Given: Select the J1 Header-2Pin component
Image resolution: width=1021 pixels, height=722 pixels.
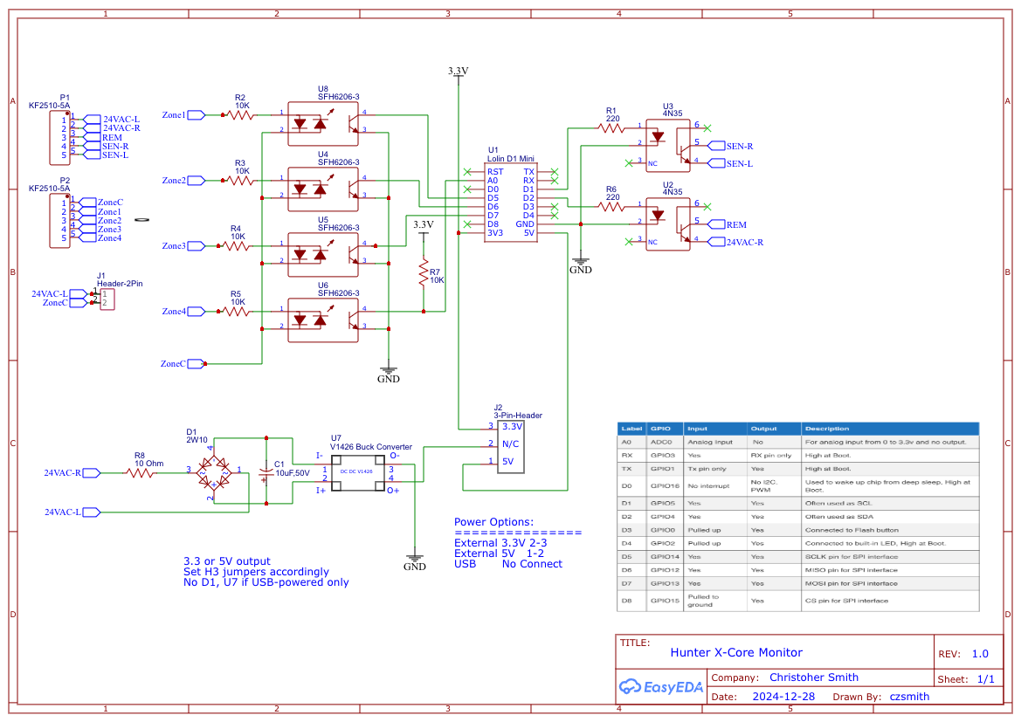Looking at the screenshot, I should pos(107,299).
